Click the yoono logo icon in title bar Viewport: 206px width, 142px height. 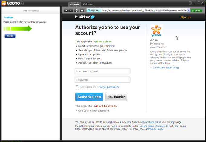(x=4, y=3)
